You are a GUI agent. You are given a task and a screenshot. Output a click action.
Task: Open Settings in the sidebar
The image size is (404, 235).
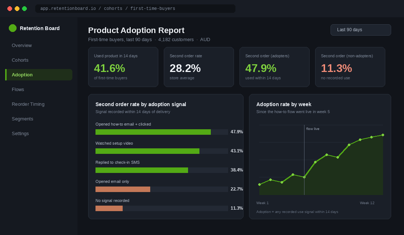coord(20,134)
